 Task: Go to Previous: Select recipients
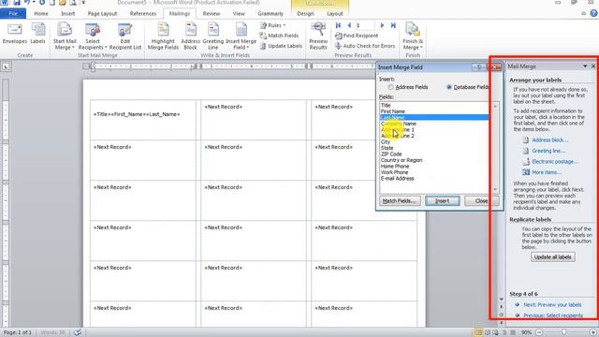(553, 315)
